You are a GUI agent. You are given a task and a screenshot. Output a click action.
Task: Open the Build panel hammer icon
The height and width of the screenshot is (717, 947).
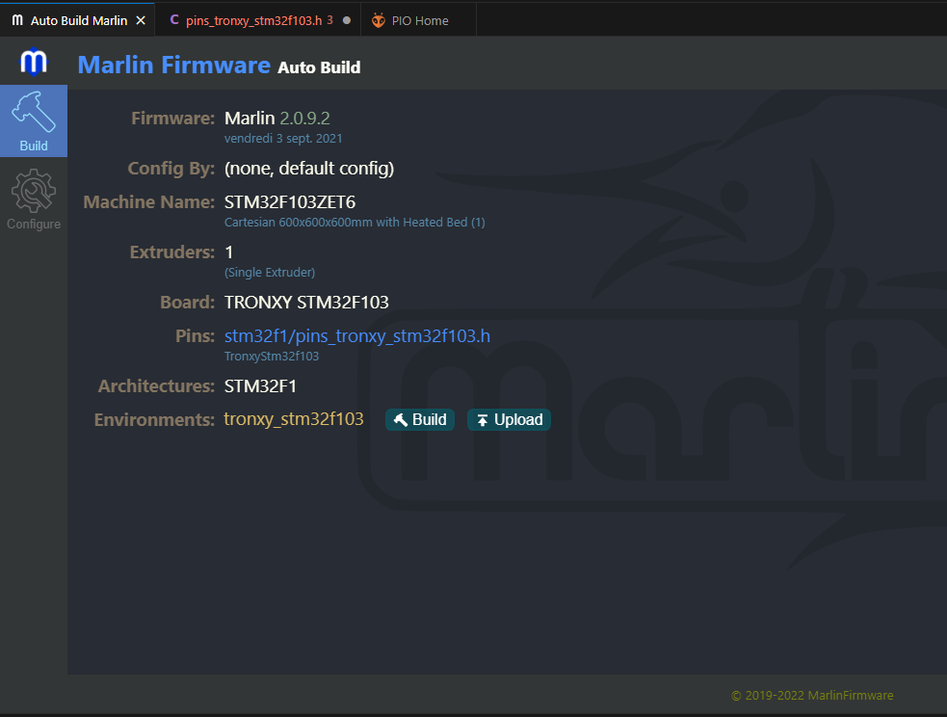click(33, 120)
